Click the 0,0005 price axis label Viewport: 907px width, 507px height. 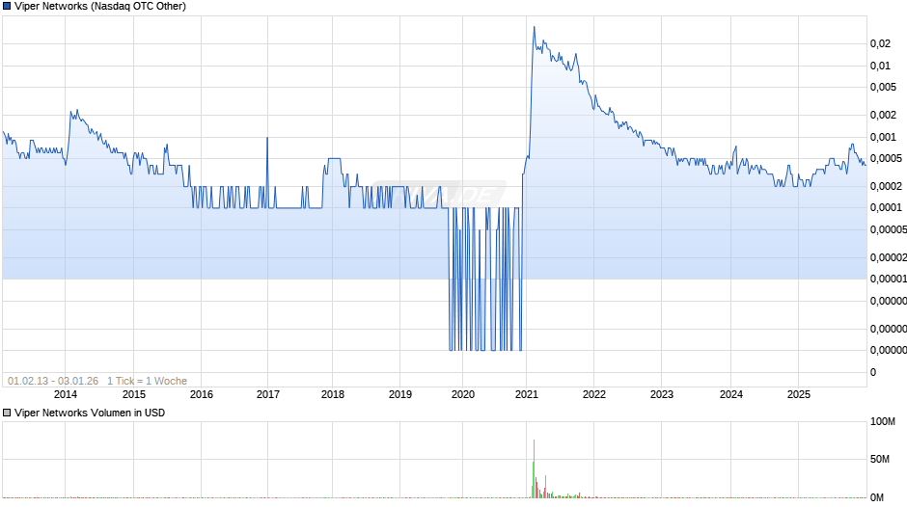click(x=886, y=158)
